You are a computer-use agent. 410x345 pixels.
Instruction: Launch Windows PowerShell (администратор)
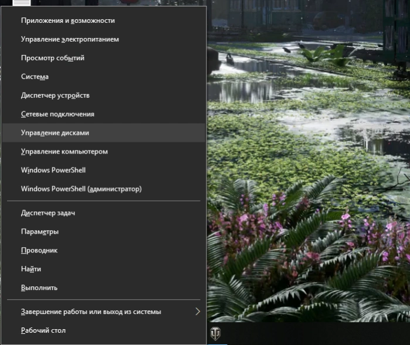(104, 189)
